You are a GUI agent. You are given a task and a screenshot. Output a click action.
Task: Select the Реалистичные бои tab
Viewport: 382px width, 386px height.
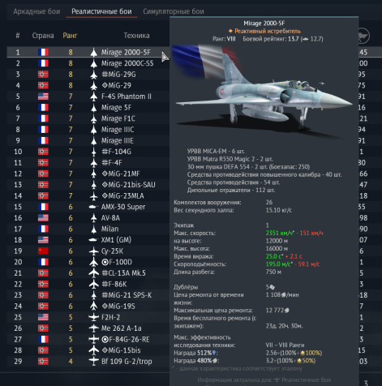tap(101, 11)
